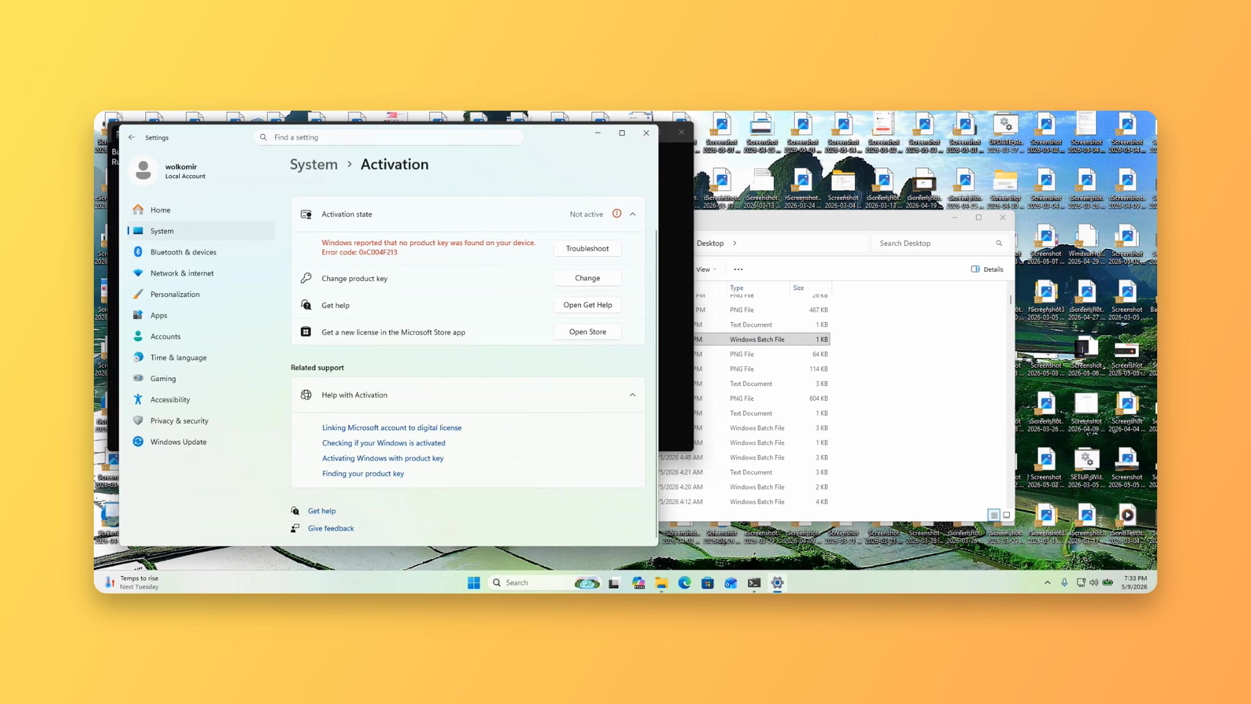This screenshot has height=704, width=1251.
Task: Open Bluetooth & devices settings
Action: 201,252
